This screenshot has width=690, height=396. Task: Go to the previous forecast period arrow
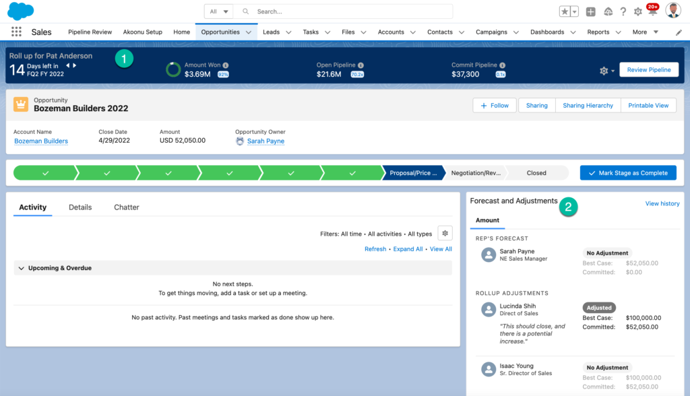pyautogui.click(x=67, y=65)
